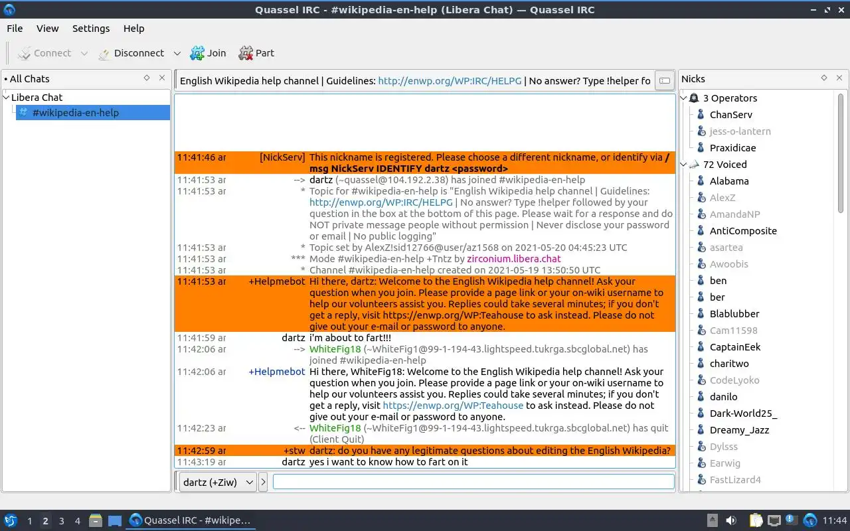This screenshot has width=850, height=531.
Task: Click the Praxidicae user icon
Action: point(700,148)
